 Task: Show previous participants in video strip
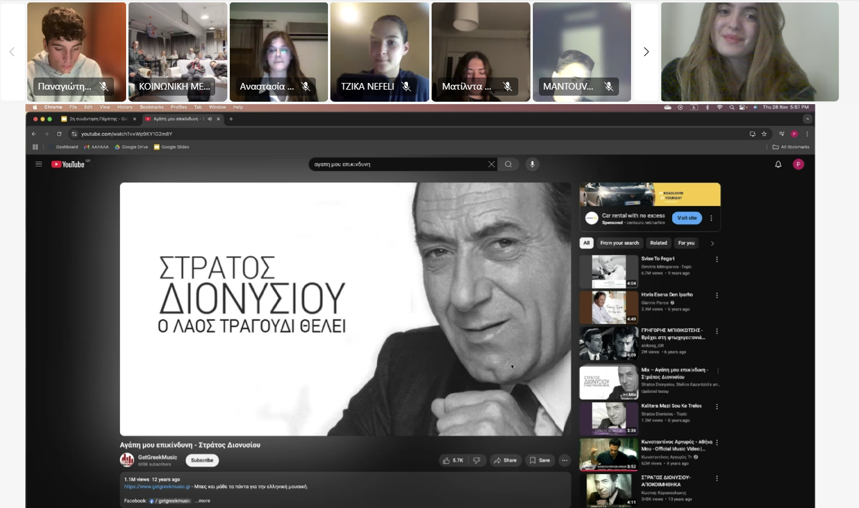12,52
